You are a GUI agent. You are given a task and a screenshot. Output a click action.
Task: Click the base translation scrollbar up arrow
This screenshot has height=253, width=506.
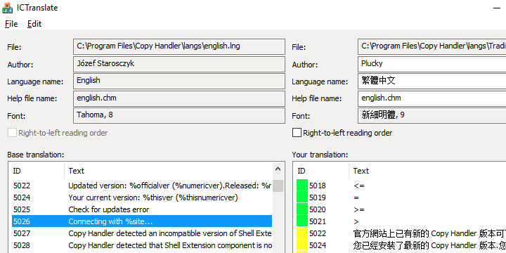[x=278, y=169]
